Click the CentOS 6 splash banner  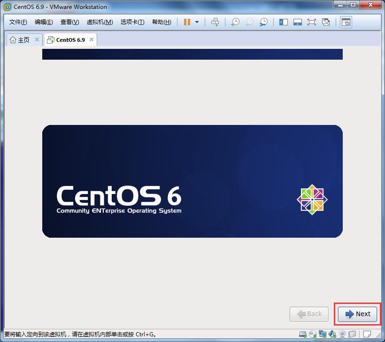[192, 181]
